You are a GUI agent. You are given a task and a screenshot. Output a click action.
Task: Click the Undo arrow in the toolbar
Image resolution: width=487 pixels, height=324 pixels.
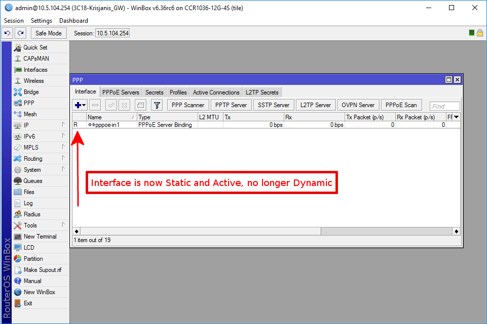tap(7, 32)
